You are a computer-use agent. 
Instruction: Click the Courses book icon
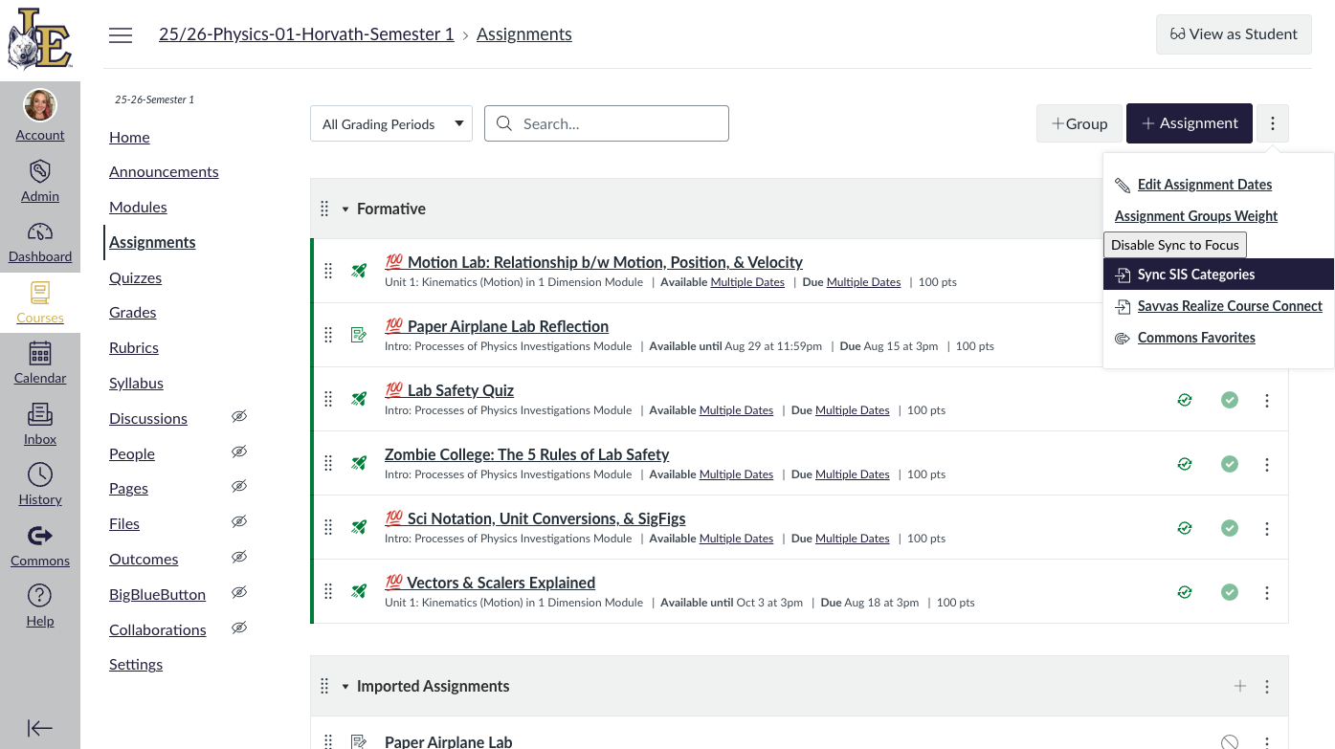40,293
